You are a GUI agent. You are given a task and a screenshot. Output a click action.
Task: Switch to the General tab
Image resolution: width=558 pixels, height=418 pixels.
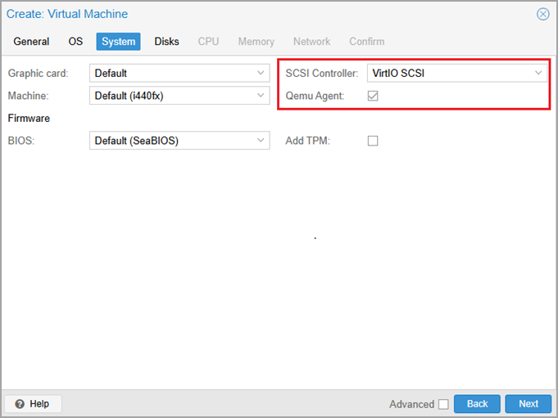click(31, 42)
